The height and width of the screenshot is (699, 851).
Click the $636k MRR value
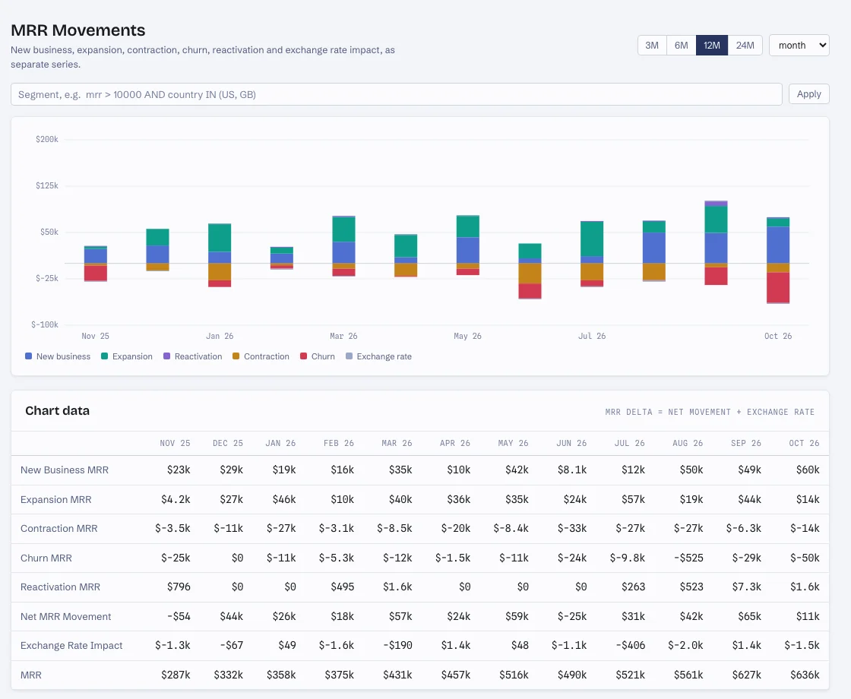pos(805,675)
